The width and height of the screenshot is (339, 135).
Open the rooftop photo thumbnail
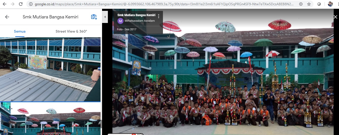pyautogui.click(x=50, y=69)
